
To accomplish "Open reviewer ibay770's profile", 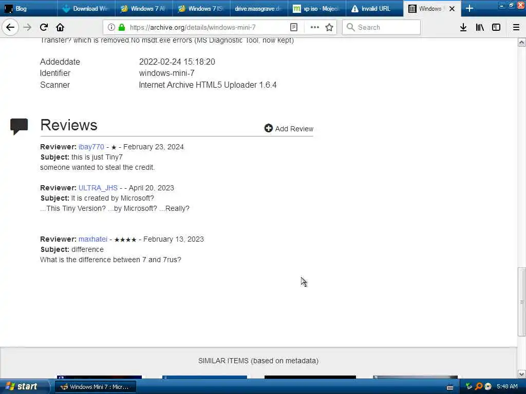I will (91, 147).
